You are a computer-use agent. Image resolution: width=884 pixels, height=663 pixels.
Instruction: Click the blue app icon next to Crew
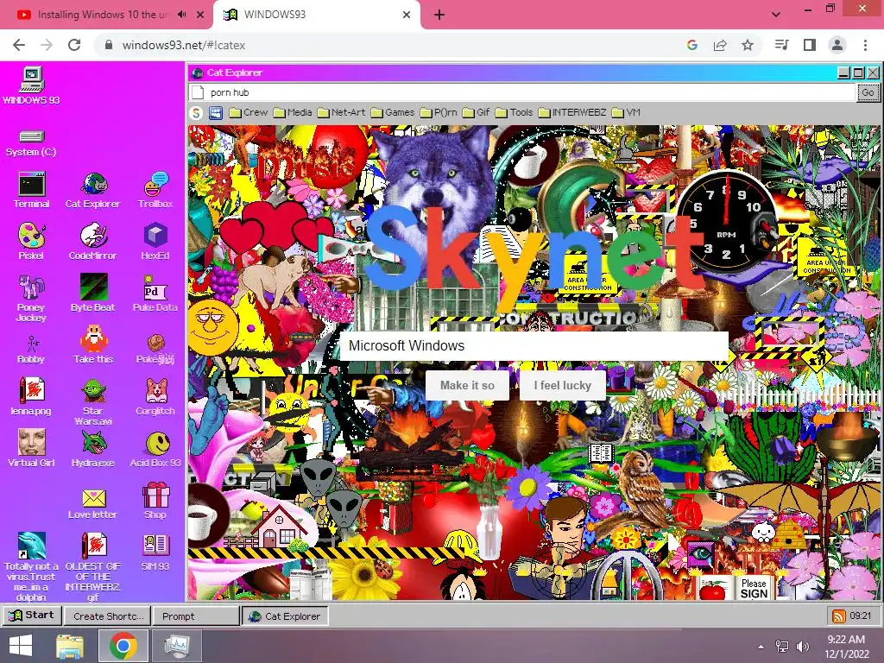point(216,113)
